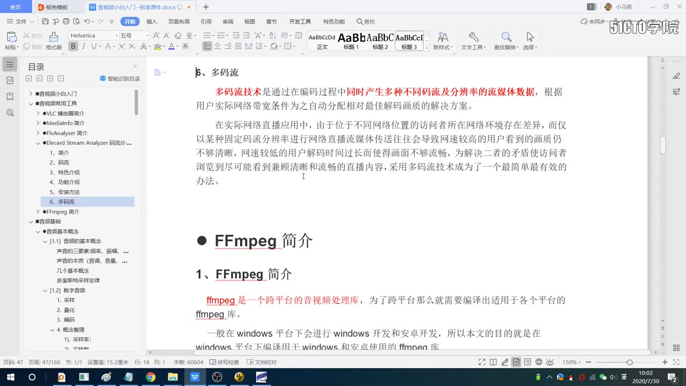Collapse the 音视频常用工具 tree node

click(x=31, y=103)
